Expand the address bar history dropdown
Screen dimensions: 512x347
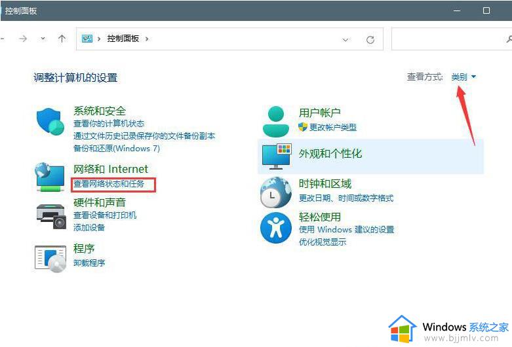click(345, 40)
